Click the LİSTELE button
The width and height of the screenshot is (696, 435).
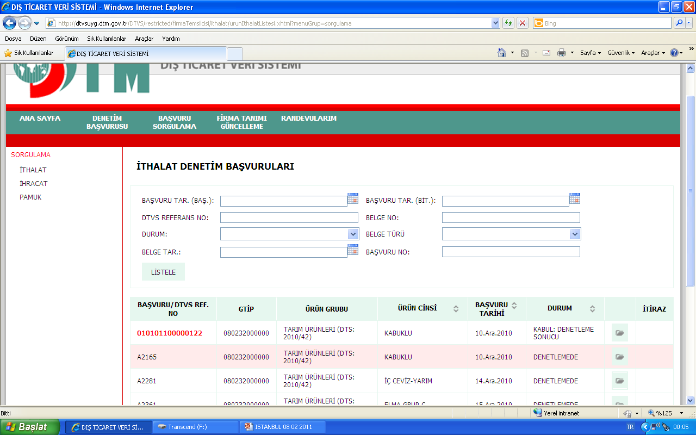(163, 272)
